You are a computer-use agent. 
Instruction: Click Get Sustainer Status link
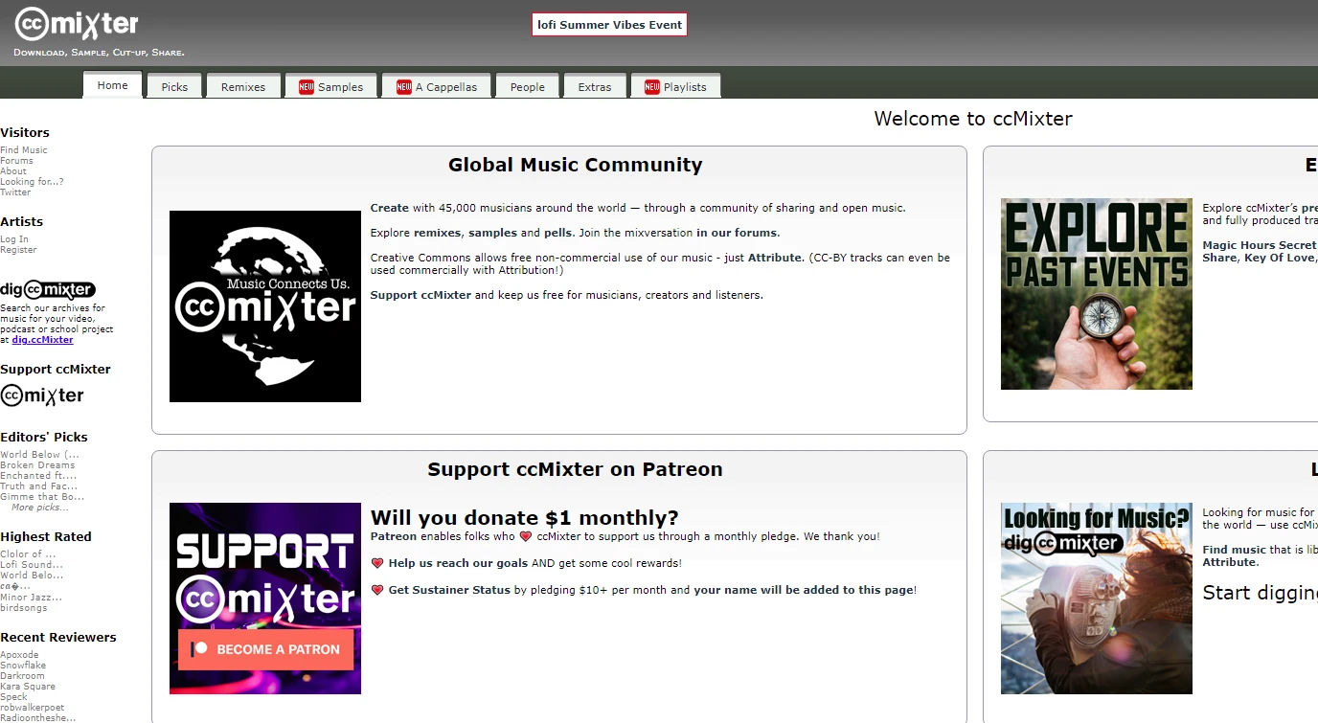pos(449,590)
